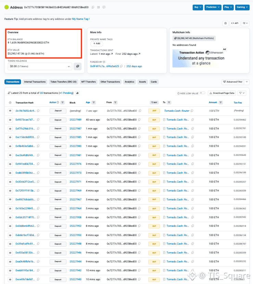
Task: Toggle the Hide Low Value switch
Action: tap(203, 93)
